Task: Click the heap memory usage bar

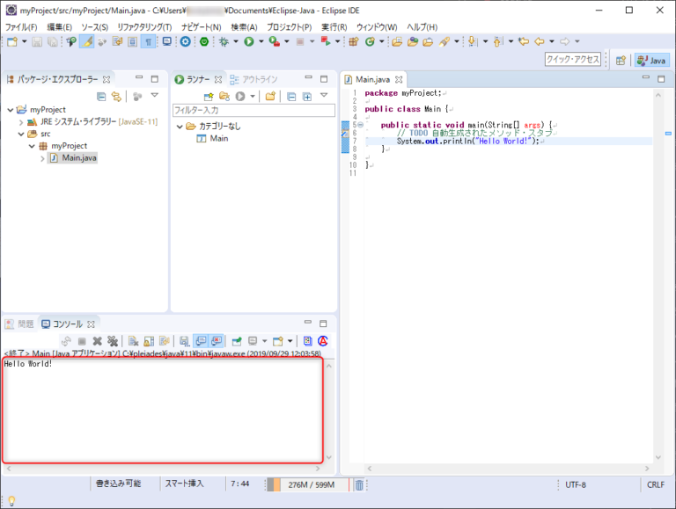Action: click(x=308, y=484)
